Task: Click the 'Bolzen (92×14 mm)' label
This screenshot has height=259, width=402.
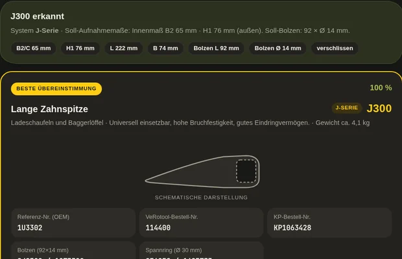Action: (43, 250)
